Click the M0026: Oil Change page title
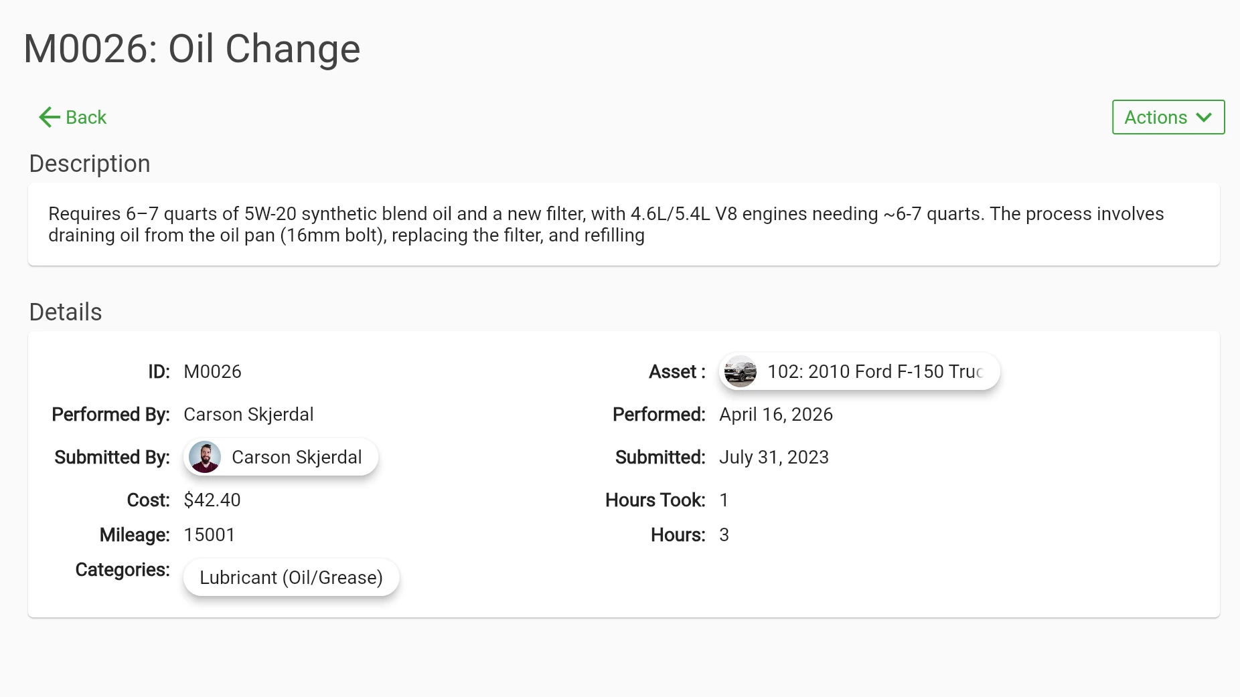 pyautogui.click(x=192, y=49)
